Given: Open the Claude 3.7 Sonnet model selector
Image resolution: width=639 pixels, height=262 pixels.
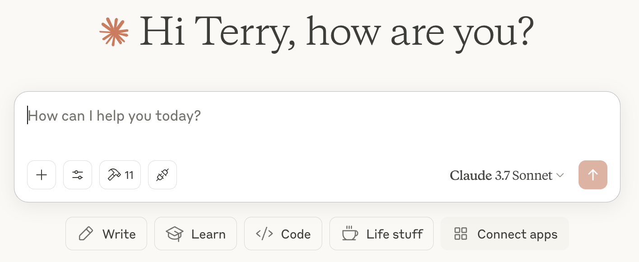Looking at the screenshot, I should point(507,175).
